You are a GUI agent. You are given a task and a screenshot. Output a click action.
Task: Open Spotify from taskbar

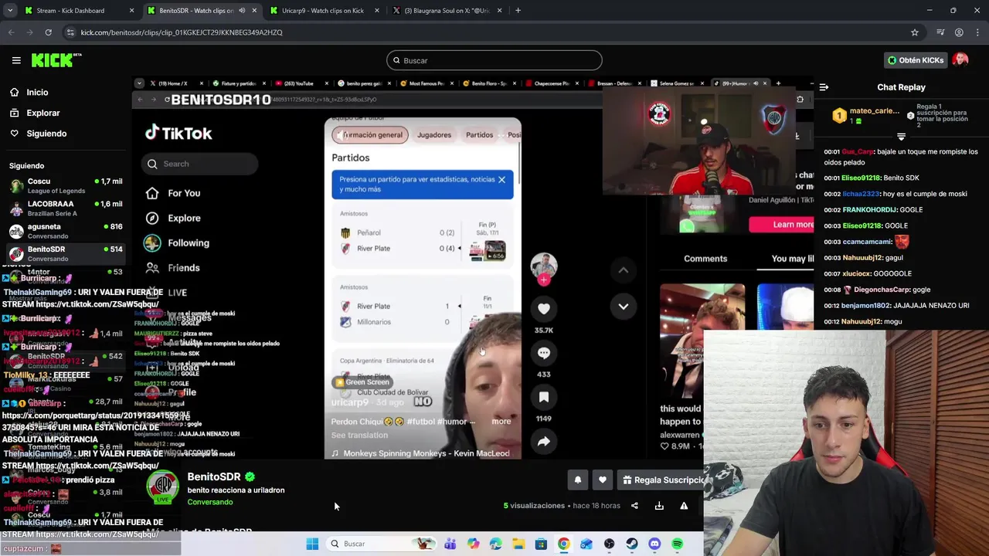click(677, 544)
